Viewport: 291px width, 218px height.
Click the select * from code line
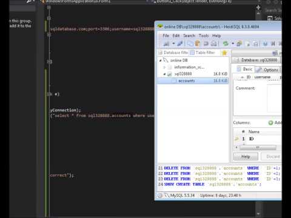102,116
